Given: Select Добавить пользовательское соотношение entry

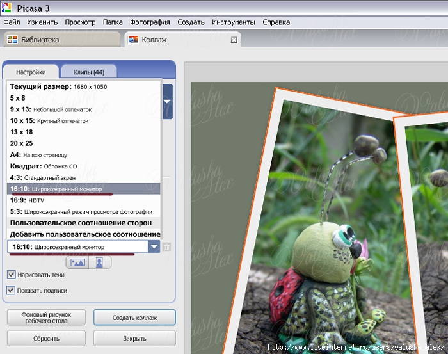Looking at the screenshot, I should (x=83, y=234).
